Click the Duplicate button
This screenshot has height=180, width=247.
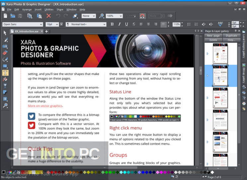point(231,36)
